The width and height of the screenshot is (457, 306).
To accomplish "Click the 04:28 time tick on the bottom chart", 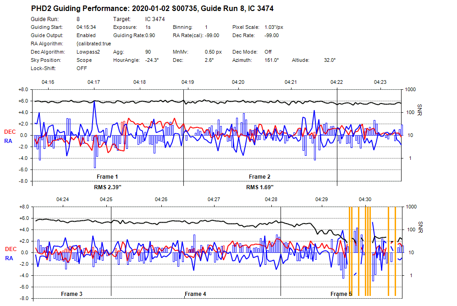I will 271,199.
